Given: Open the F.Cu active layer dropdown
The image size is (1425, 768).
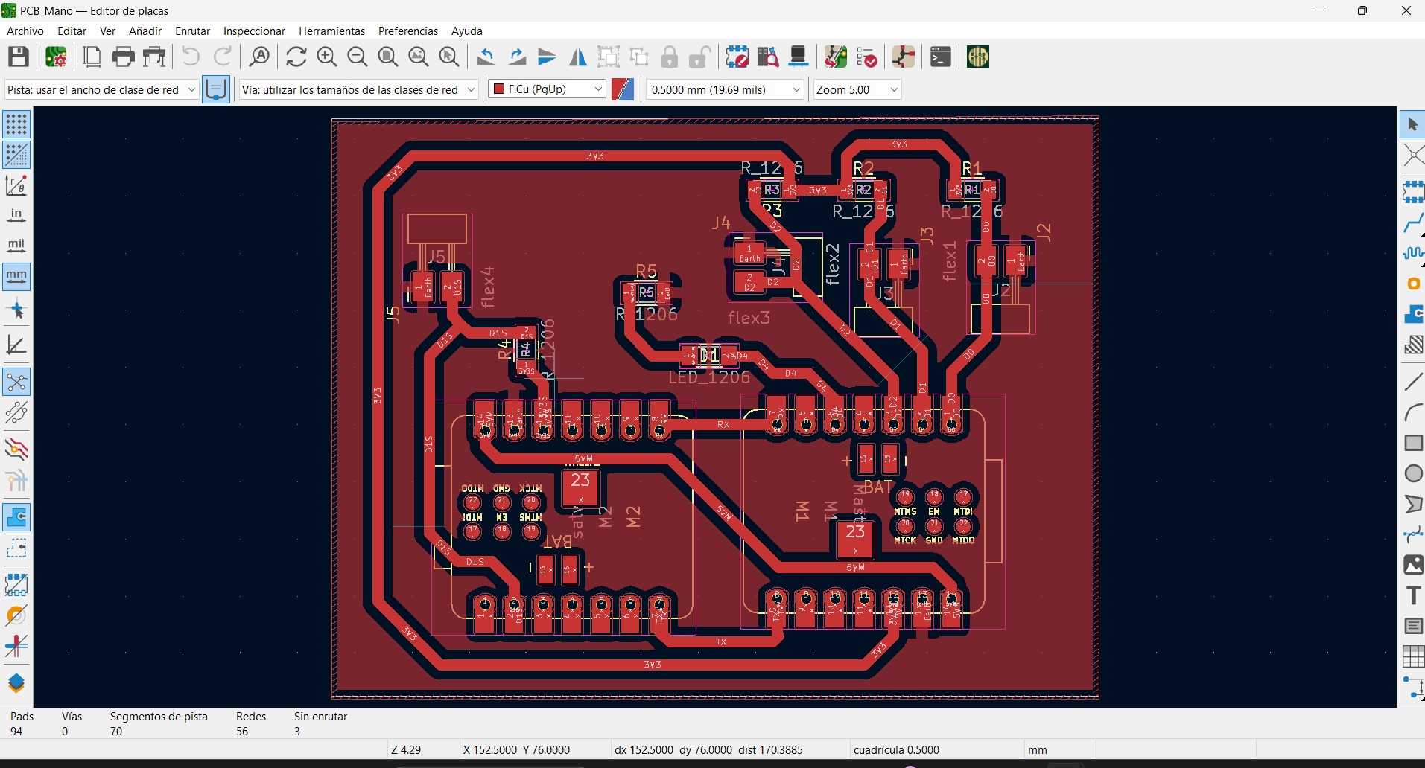Looking at the screenshot, I should pos(546,89).
